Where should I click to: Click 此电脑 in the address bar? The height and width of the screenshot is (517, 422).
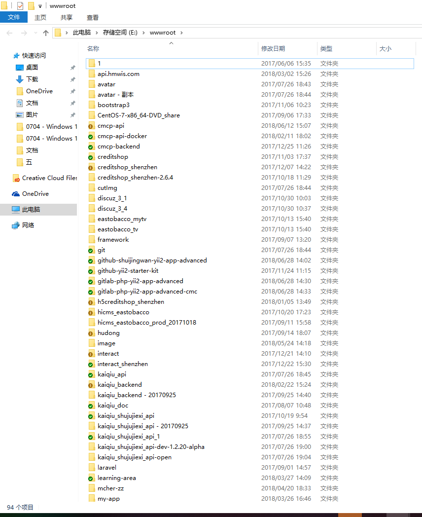click(82, 33)
